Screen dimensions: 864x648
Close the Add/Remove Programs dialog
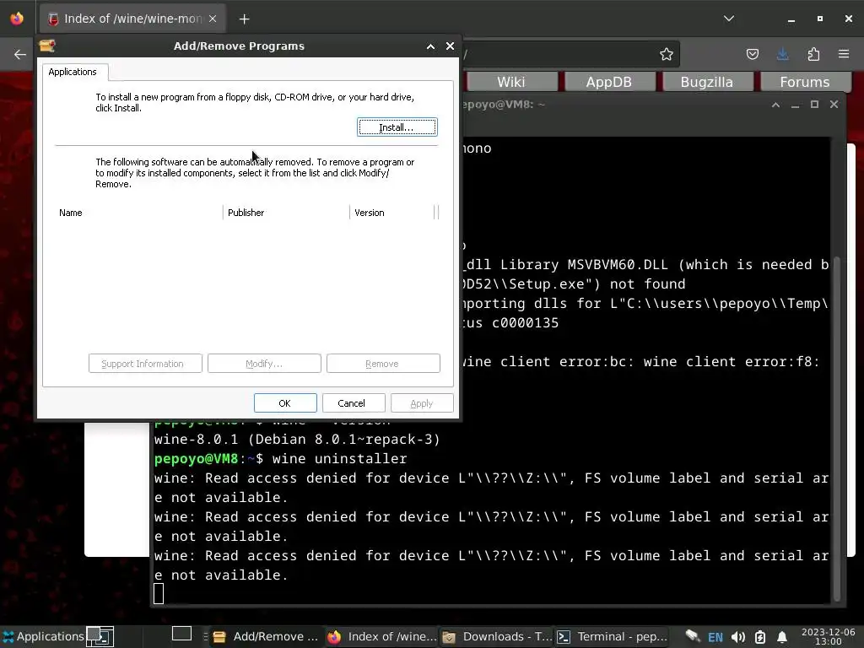coord(451,46)
